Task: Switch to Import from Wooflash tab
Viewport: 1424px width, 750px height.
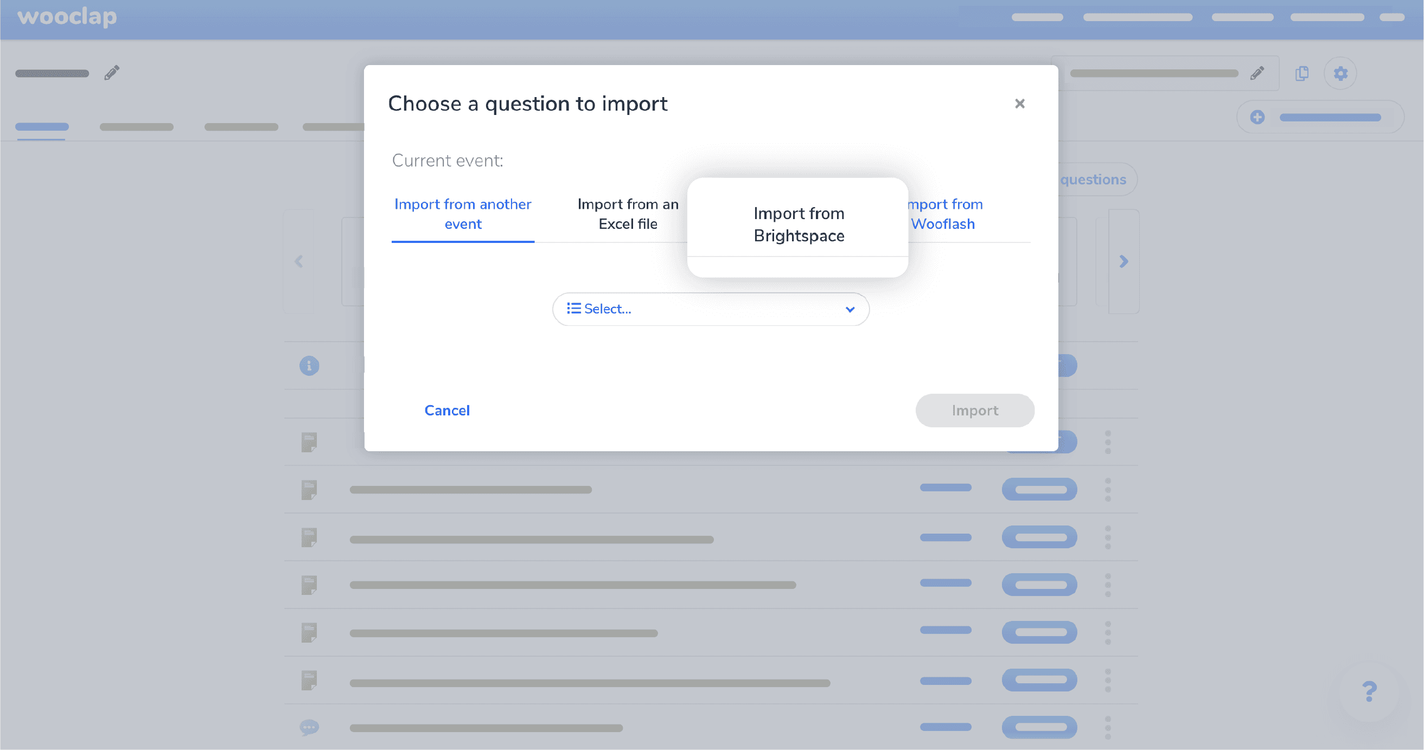Action: 943,214
